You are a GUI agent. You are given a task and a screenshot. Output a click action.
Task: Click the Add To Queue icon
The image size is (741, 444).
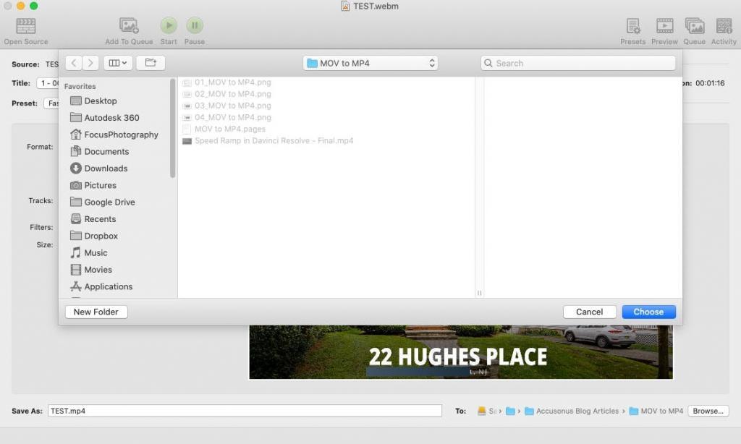129,25
